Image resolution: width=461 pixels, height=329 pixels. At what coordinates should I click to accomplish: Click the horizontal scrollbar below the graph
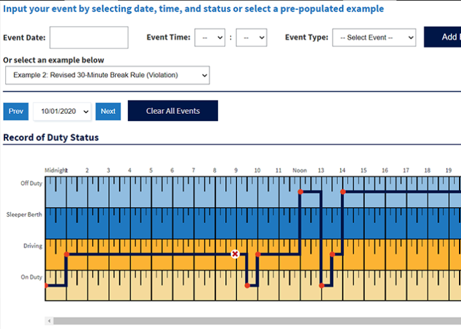click(252, 321)
